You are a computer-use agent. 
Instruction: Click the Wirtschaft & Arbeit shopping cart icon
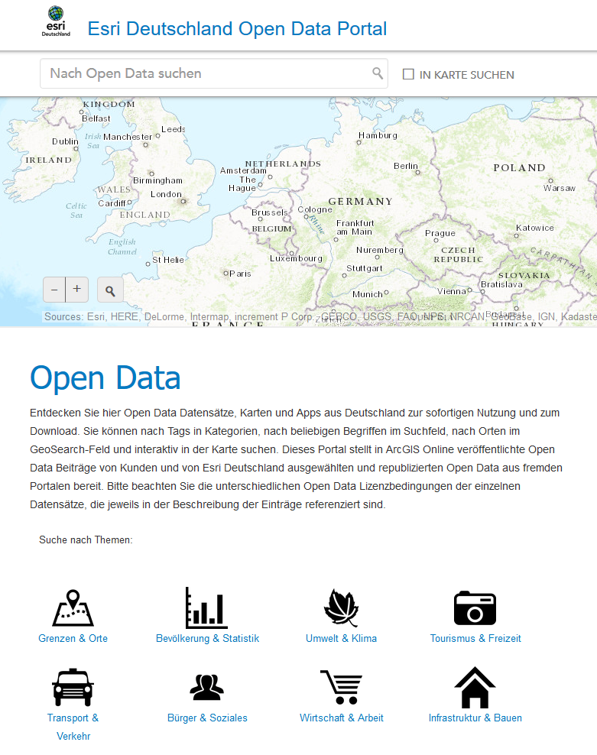point(341,687)
